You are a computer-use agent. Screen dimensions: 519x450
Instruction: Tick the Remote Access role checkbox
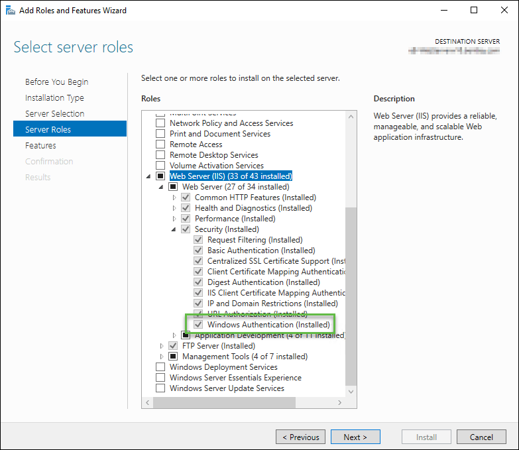click(160, 144)
